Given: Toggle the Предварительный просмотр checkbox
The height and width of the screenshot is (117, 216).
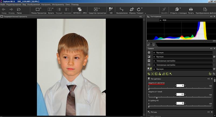Looking at the screenshot, I should 2,16.
